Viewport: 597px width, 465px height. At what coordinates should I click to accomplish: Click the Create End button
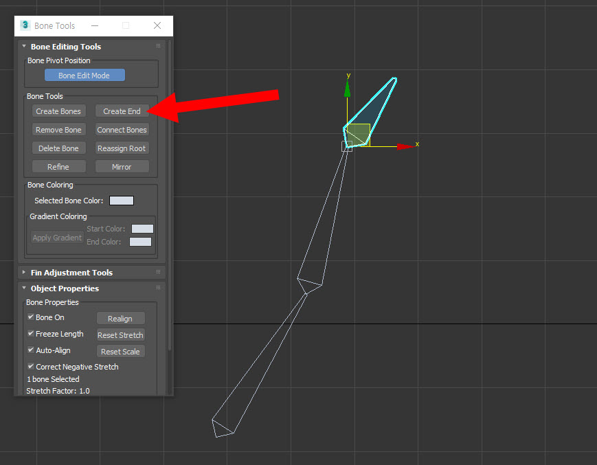point(122,111)
